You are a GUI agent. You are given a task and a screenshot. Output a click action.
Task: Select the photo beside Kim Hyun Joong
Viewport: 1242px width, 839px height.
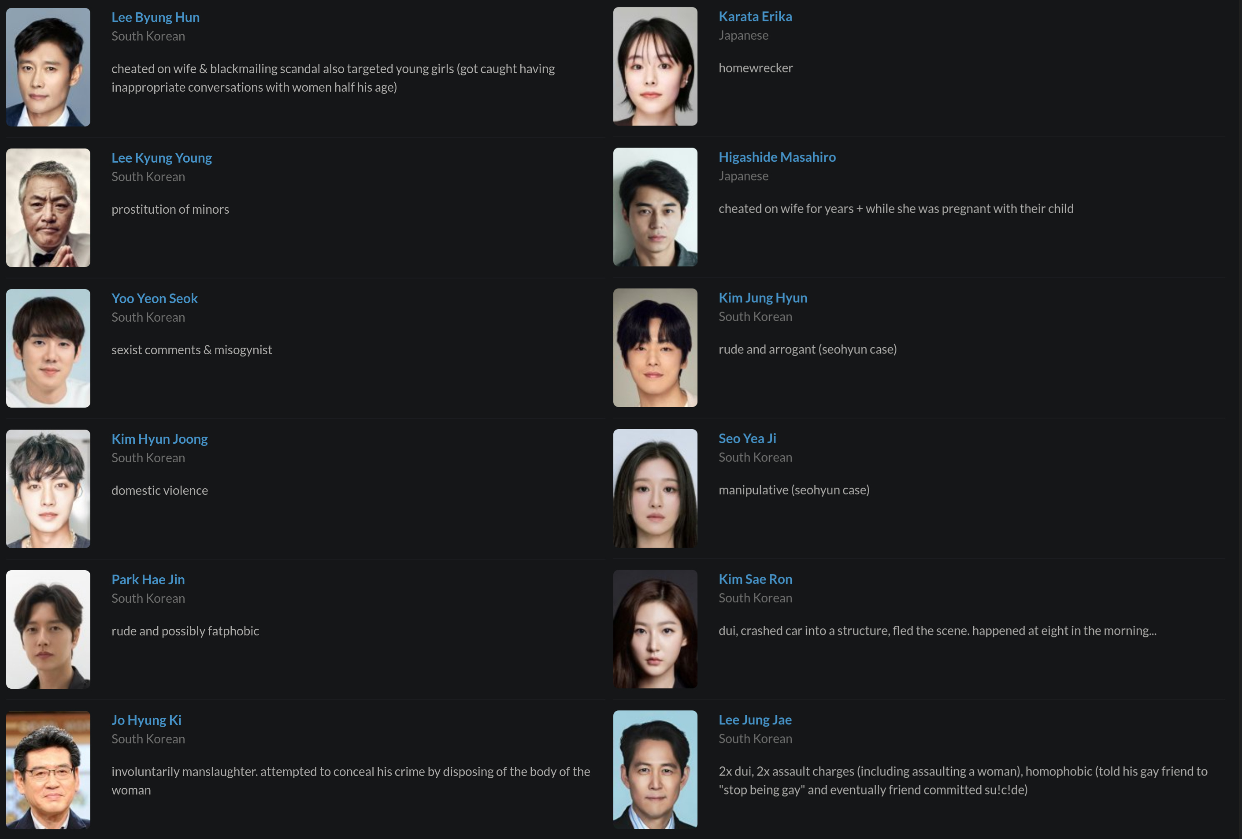tap(48, 489)
